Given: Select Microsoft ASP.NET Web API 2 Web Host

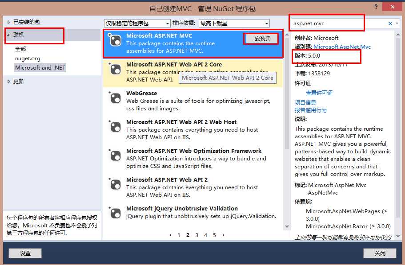Looking at the screenshot, I should (193, 130).
